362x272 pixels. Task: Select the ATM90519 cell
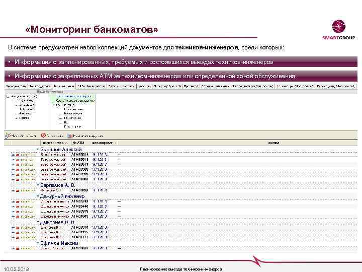[x=79, y=160]
